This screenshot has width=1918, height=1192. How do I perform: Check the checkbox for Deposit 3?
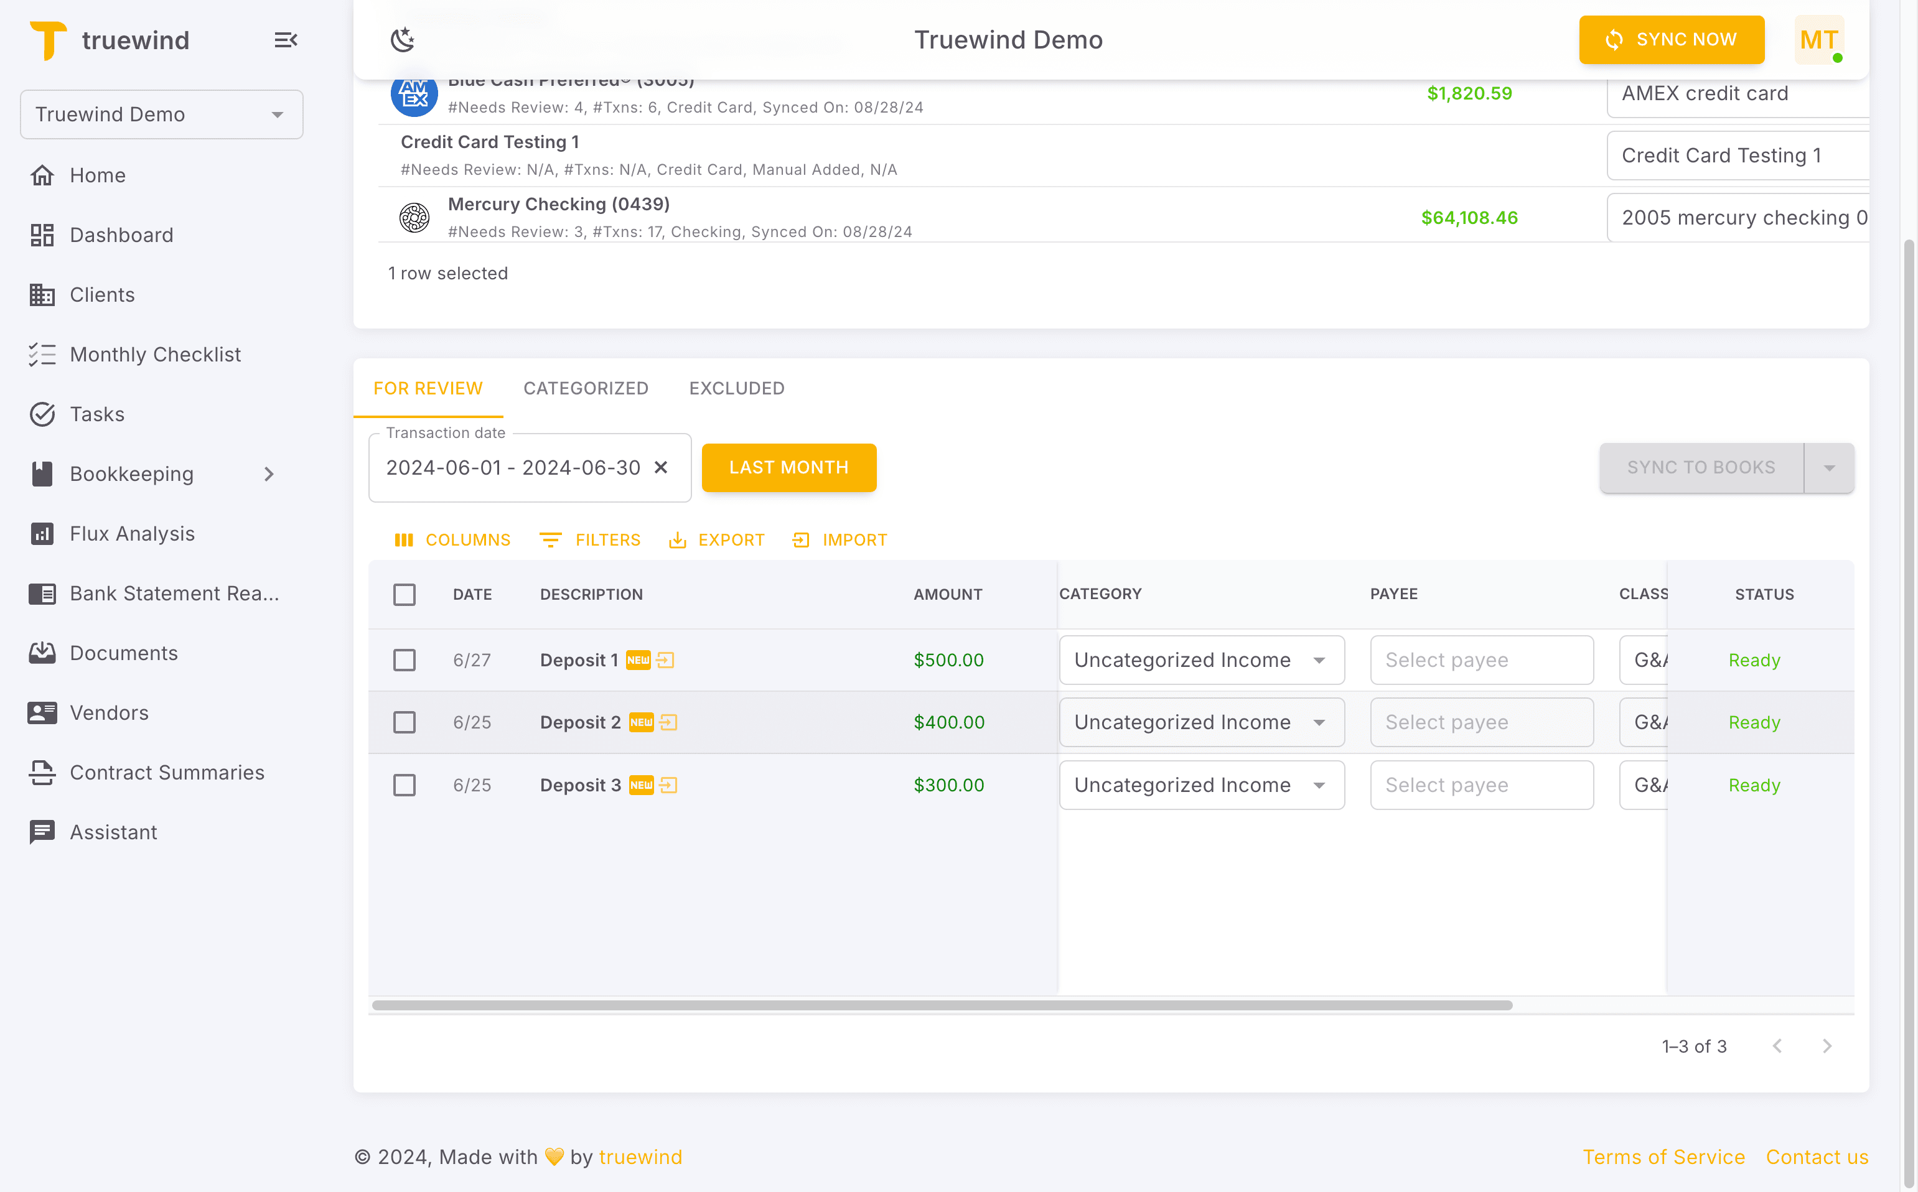pos(405,785)
